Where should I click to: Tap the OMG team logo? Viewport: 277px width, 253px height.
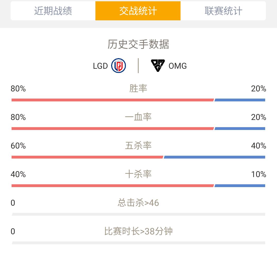tap(158, 66)
